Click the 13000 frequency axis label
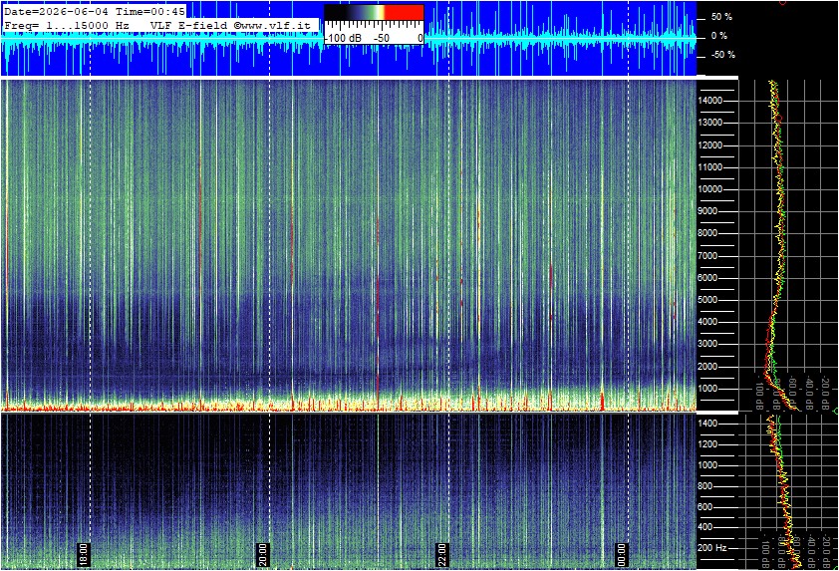The height and width of the screenshot is (571, 839). 710,123
